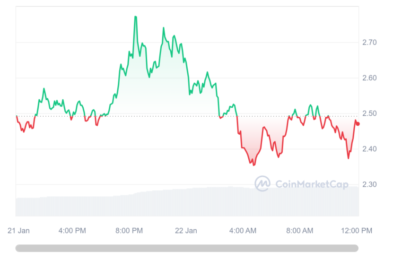Viewport: 402px width, 268px height.
Task: Click the 21 Jan date label
Action: (18, 231)
